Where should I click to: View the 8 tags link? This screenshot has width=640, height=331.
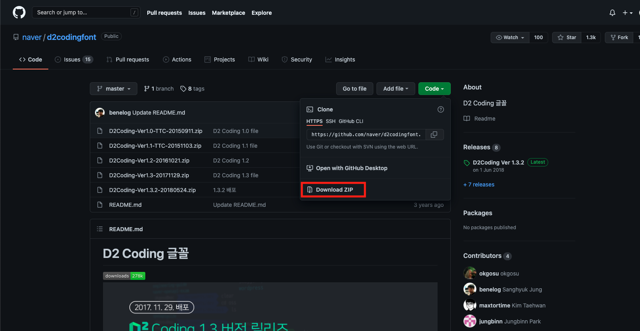192,89
